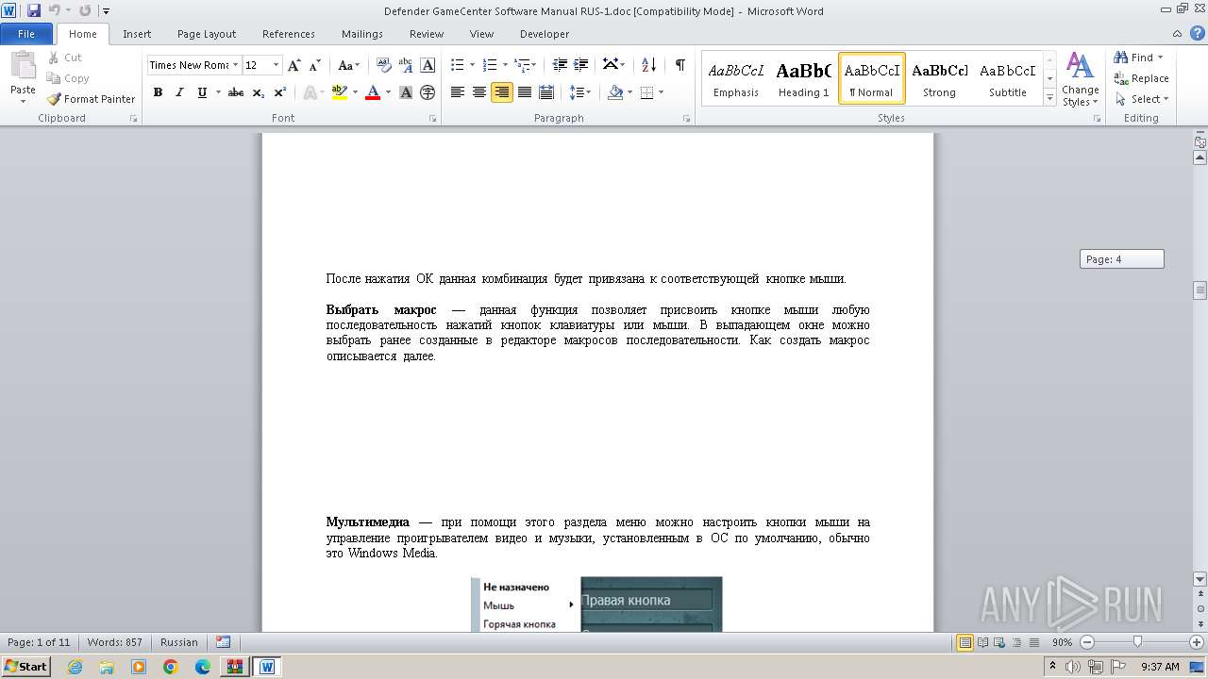The image size is (1208, 679).
Task: Toggle Strikethrough formatting
Action: click(236, 92)
